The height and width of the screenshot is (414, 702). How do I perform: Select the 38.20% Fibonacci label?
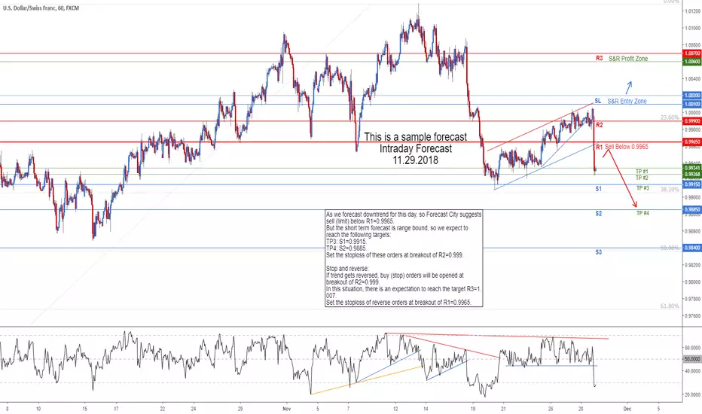670,190
